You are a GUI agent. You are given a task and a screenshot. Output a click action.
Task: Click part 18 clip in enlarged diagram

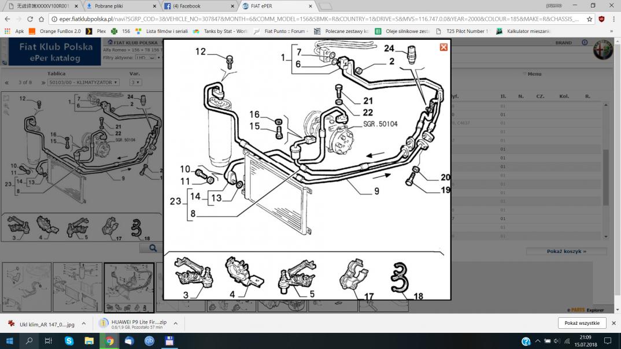[400, 277]
